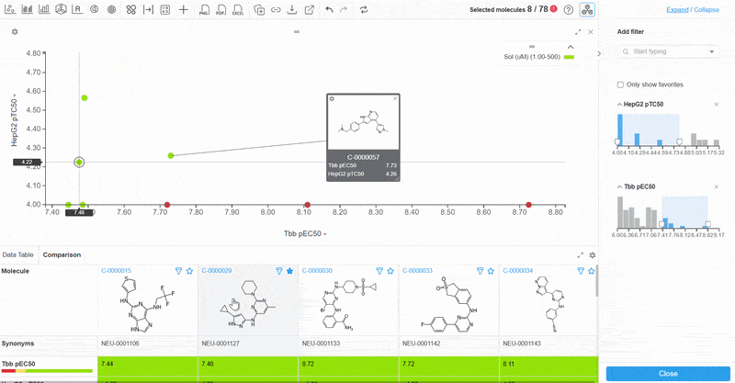Click Tbb pEC50 range lower slider handle
The width and height of the screenshot is (735, 383).
(661, 224)
